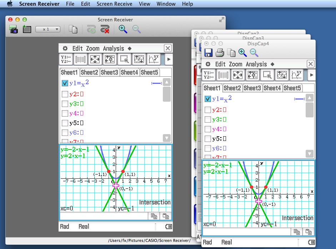Tick the y5 checkbox in Screen Receiver
The image size is (336, 249).
coord(65,123)
